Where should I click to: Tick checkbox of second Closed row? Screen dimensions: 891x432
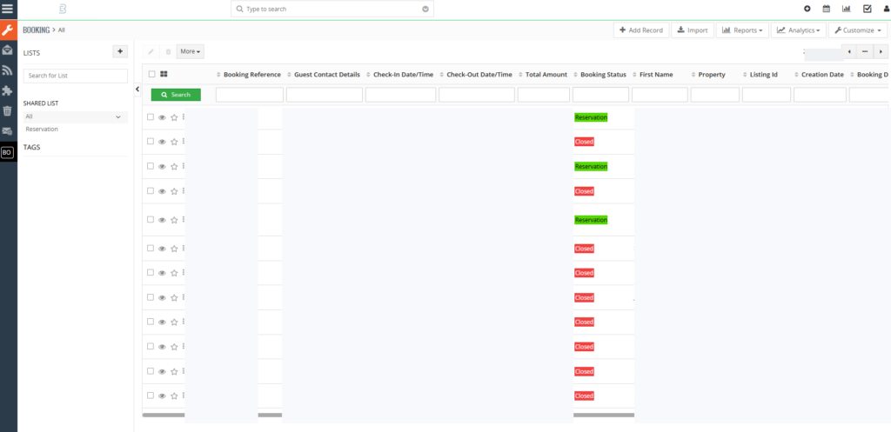tap(151, 190)
